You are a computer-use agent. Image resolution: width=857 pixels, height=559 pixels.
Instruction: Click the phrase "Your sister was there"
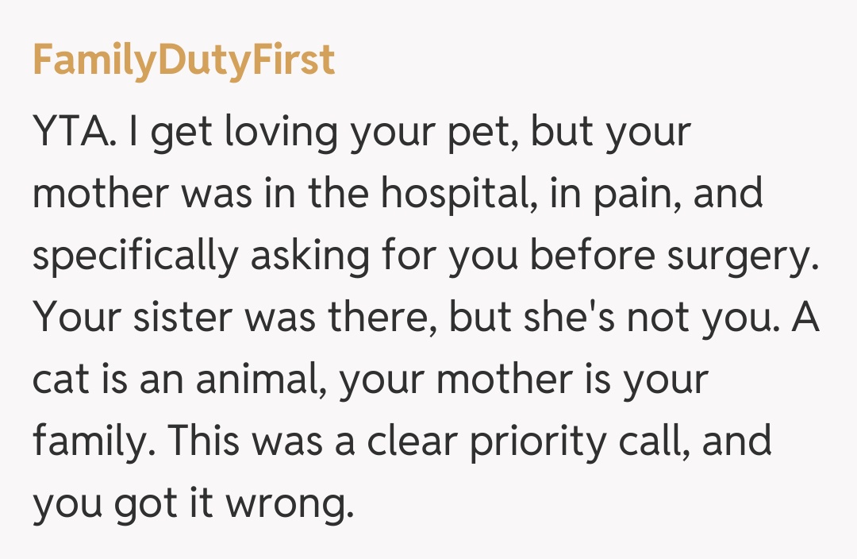(235, 318)
